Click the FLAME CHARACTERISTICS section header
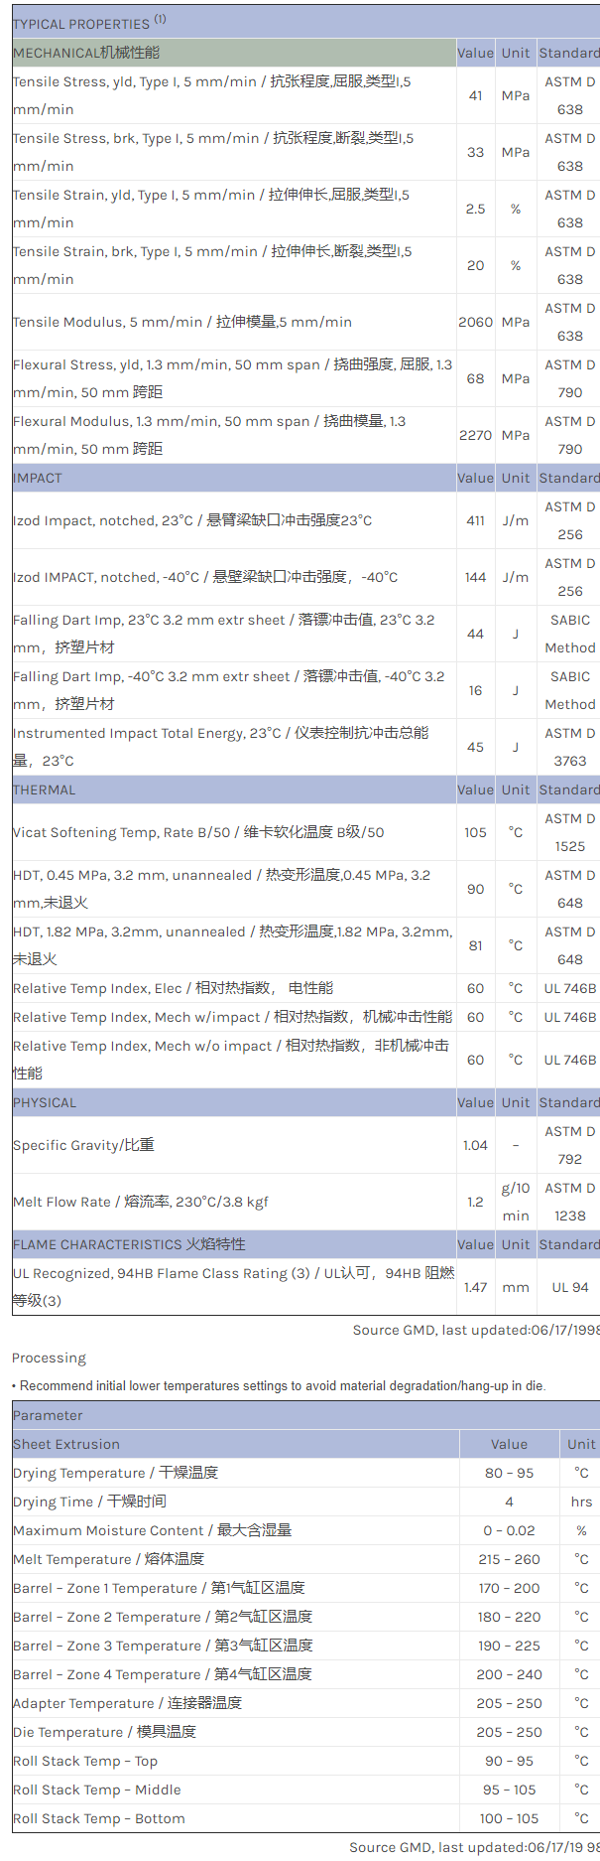This screenshot has height=1861, width=600. [x=129, y=1244]
